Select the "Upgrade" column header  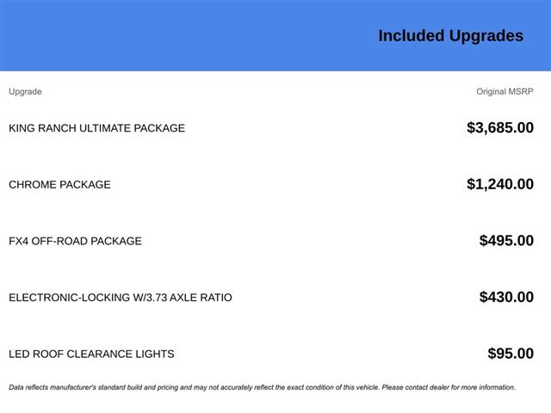[25, 91]
